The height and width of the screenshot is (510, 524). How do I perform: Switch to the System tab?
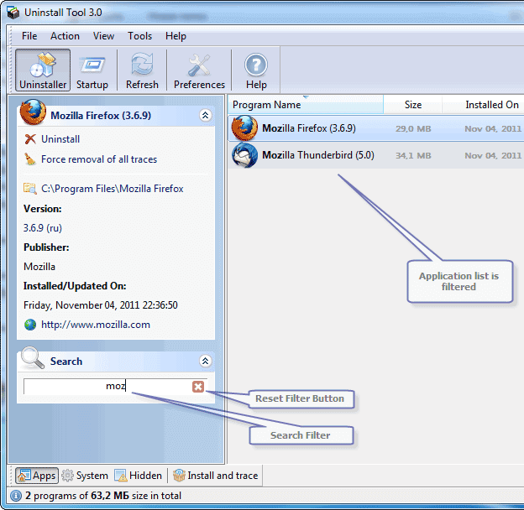coord(85,476)
